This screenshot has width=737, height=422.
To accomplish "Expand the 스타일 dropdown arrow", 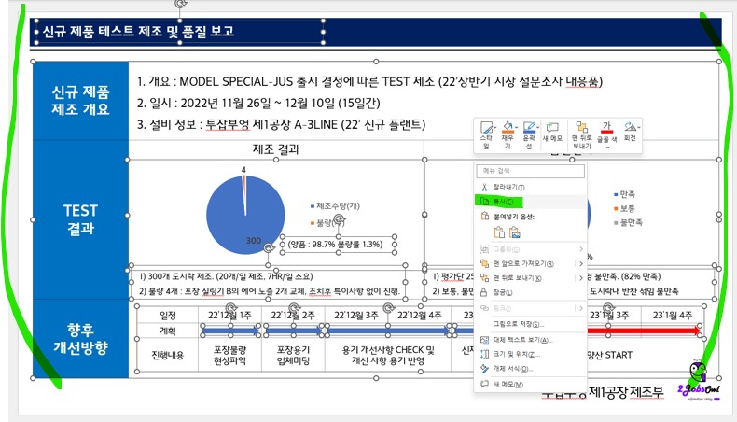I will pos(495,128).
